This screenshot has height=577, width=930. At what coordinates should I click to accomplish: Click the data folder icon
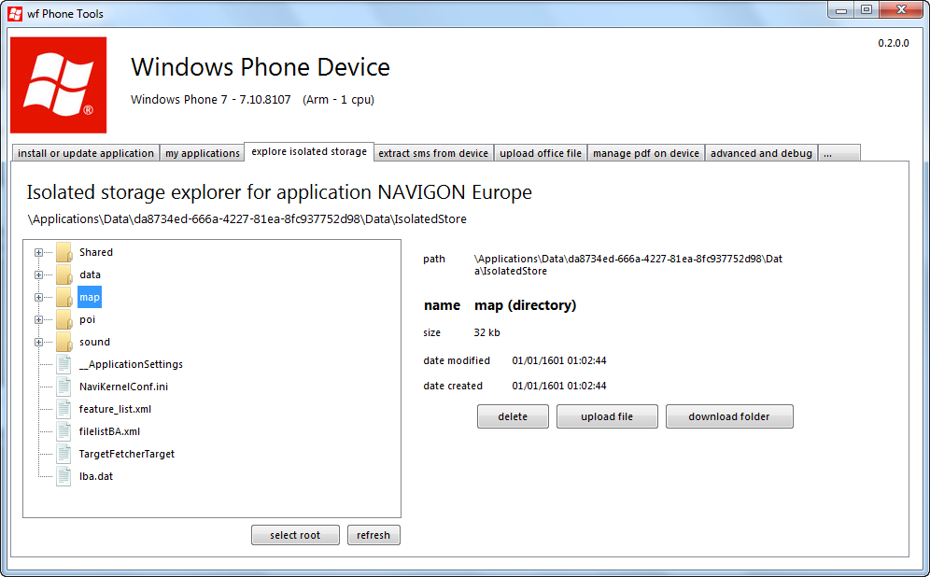click(x=64, y=274)
